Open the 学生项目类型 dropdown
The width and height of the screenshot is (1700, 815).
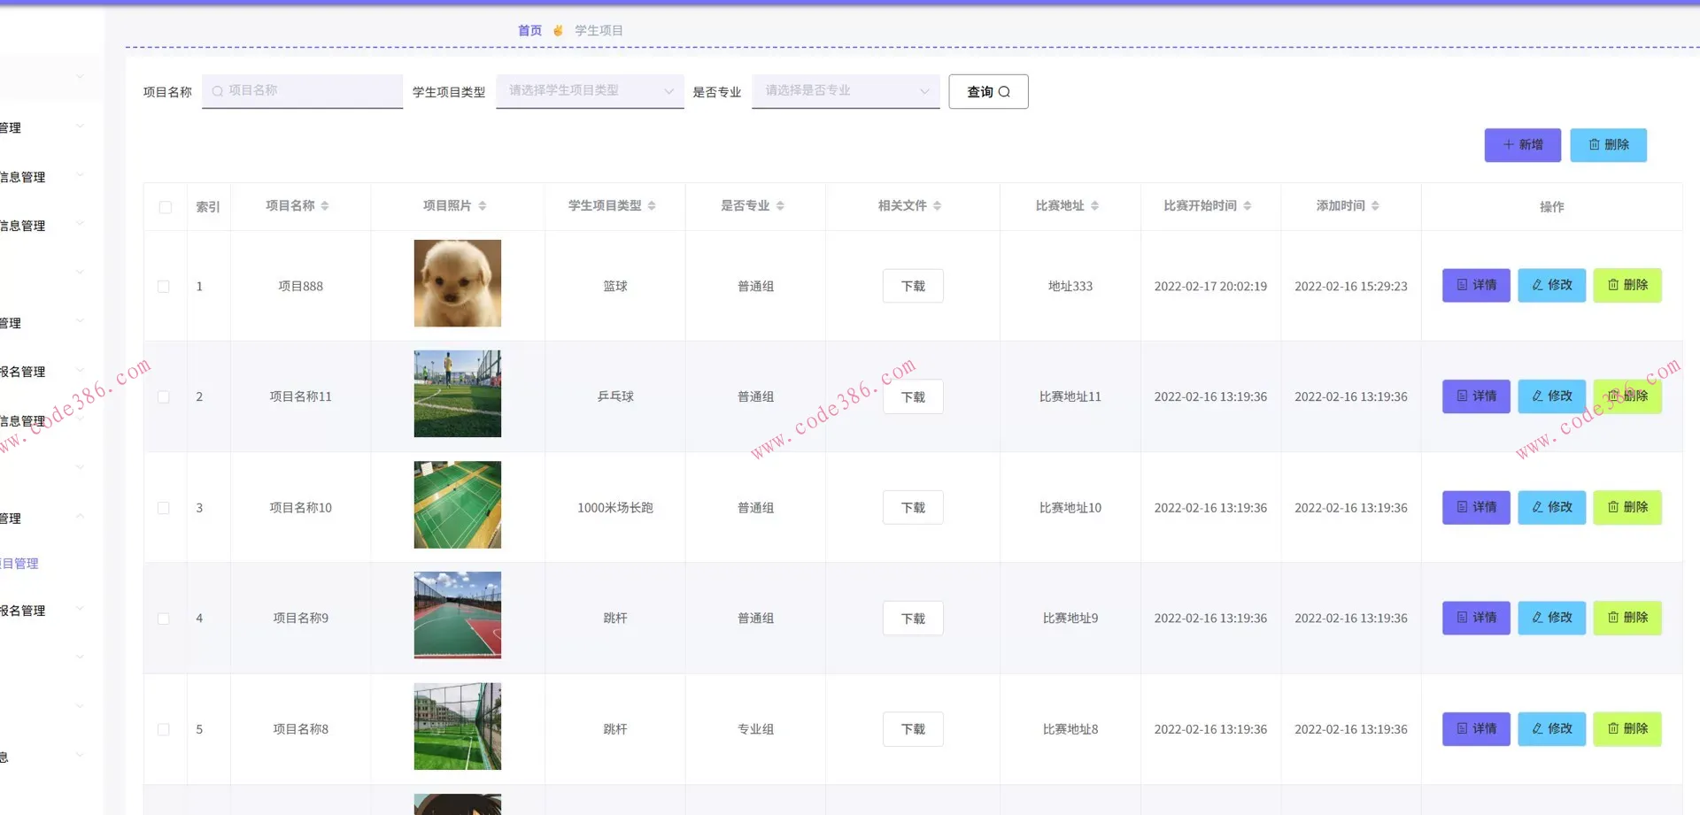(x=590, y=91)
